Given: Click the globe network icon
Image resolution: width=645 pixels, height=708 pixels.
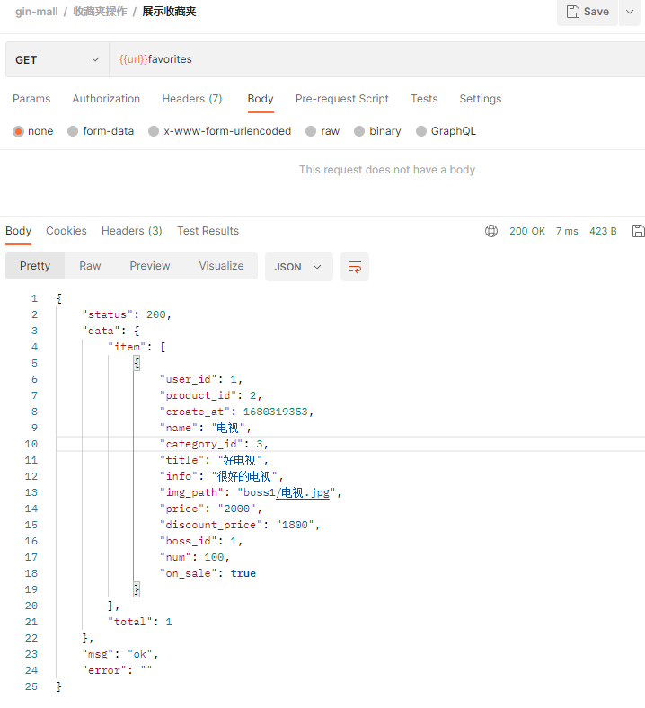Looking at the screenshot, I should 491,231.
